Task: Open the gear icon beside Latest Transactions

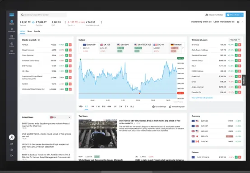Action: 238,22
